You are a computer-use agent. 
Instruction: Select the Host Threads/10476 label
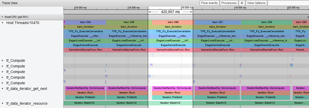tap(23, 23)
